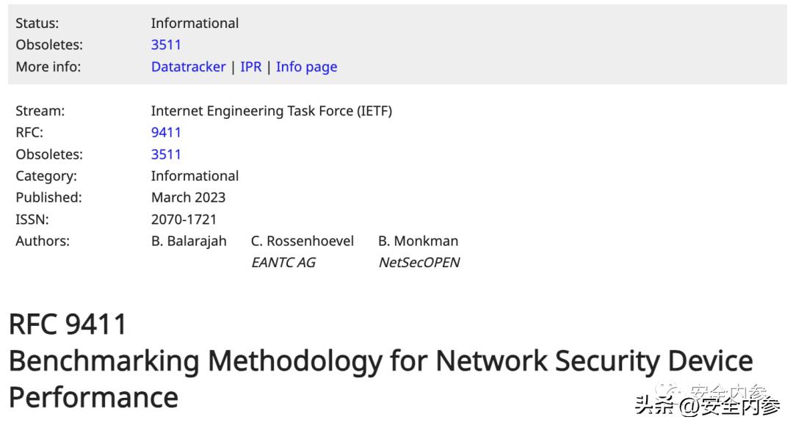Image resolution: width=793 pixels, height=428 pixels.
Task: Select author name C. Rossenhoevel
Action: 302,241
